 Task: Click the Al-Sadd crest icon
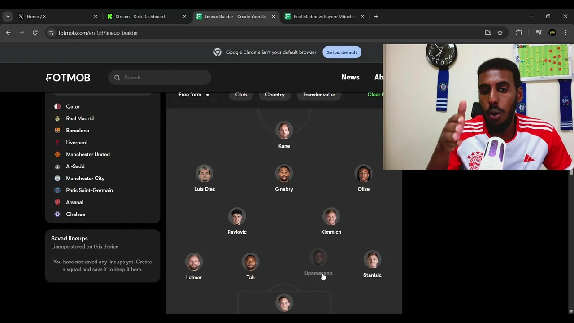click(57, 166)
